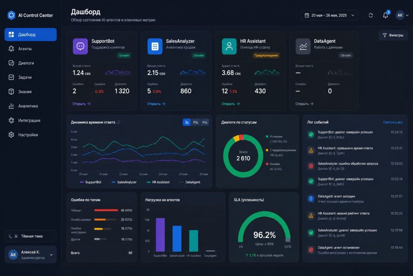This screenshot has height=276, width=413.
Task: Click the warning icon at 10:20:33
Action: pos(311,215)
